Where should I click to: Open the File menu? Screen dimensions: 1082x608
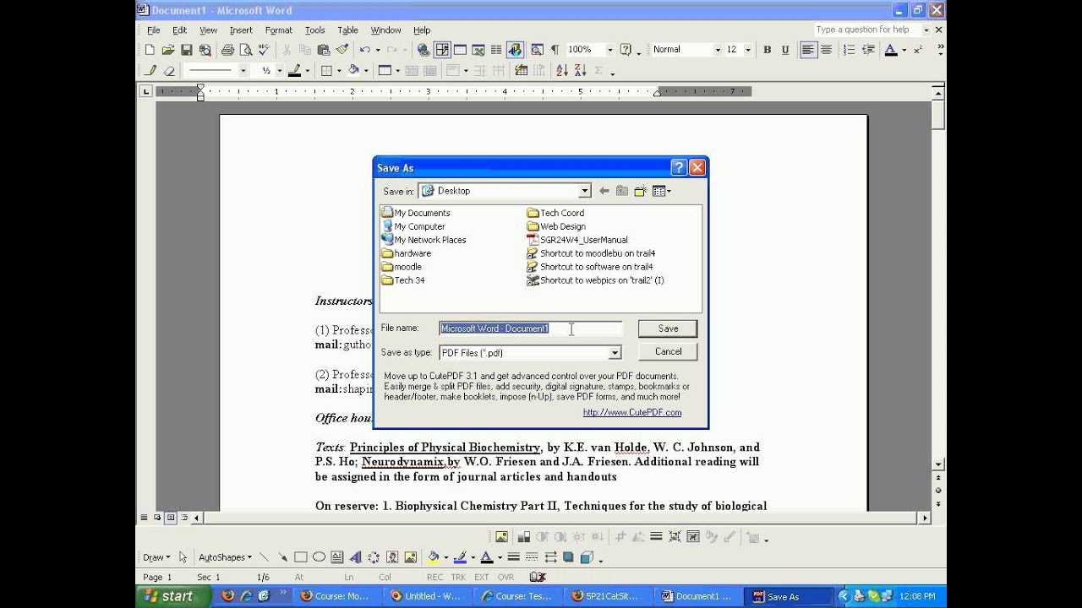(154, 30)
